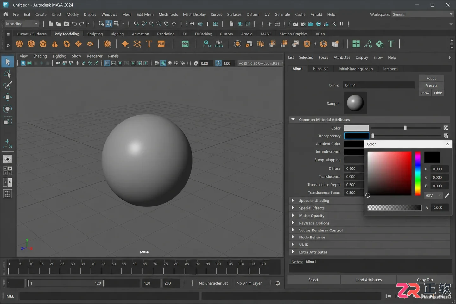
Task: Click the Redo arrow in status line
Action: point(82,24)
